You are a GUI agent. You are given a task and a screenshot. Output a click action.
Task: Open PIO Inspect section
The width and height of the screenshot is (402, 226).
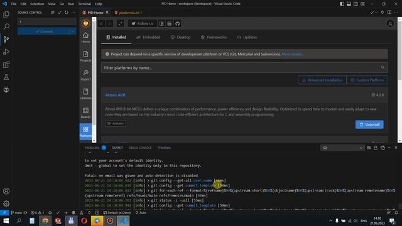(85, 75)
